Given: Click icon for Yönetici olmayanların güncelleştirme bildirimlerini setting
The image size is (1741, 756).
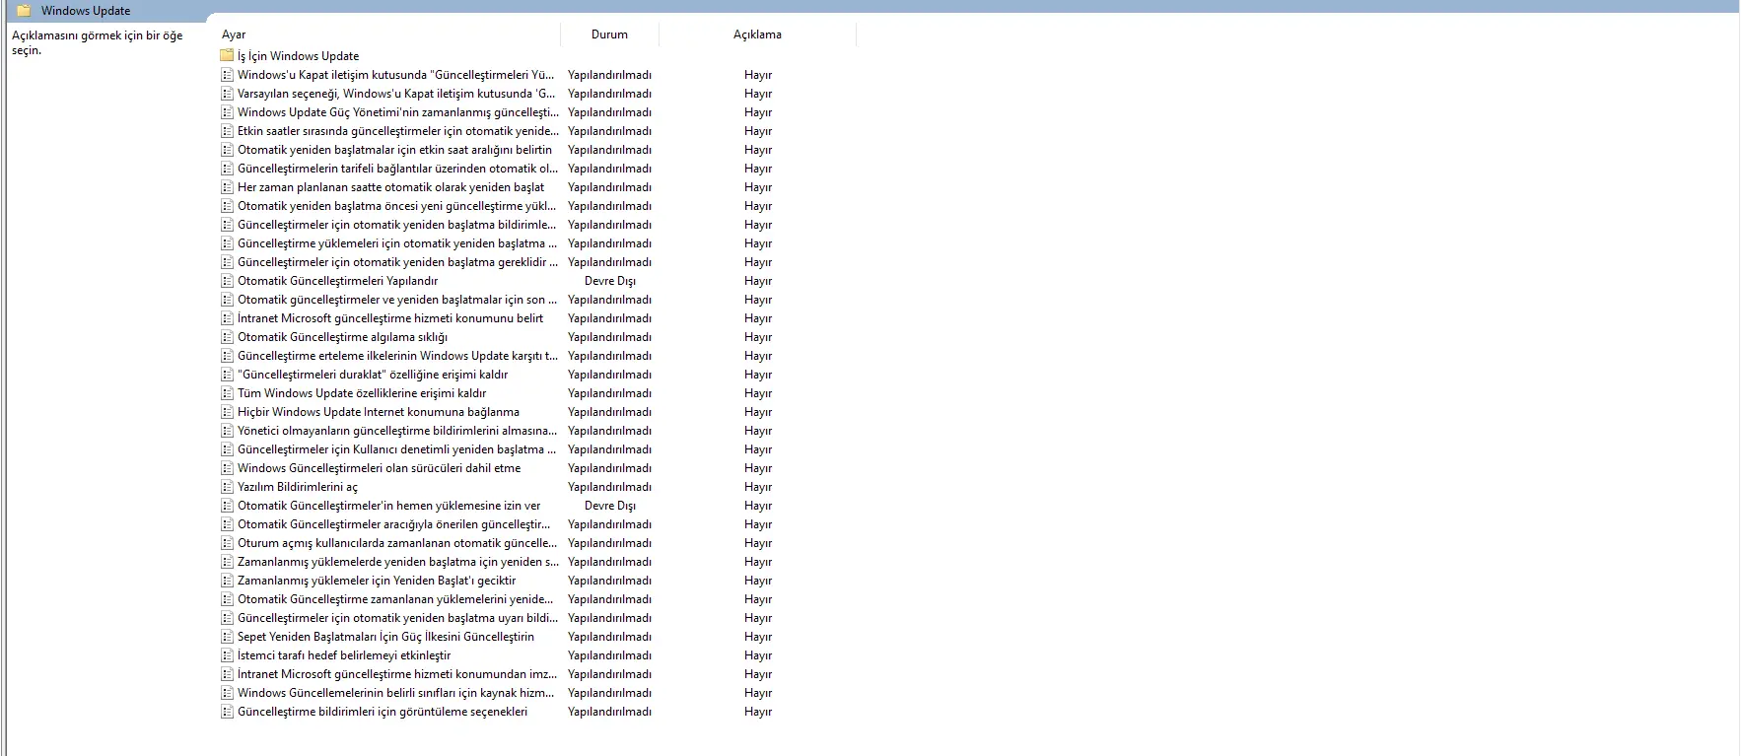Looking at the screenshot, I should pyautogui.click(x=227, y=431).
